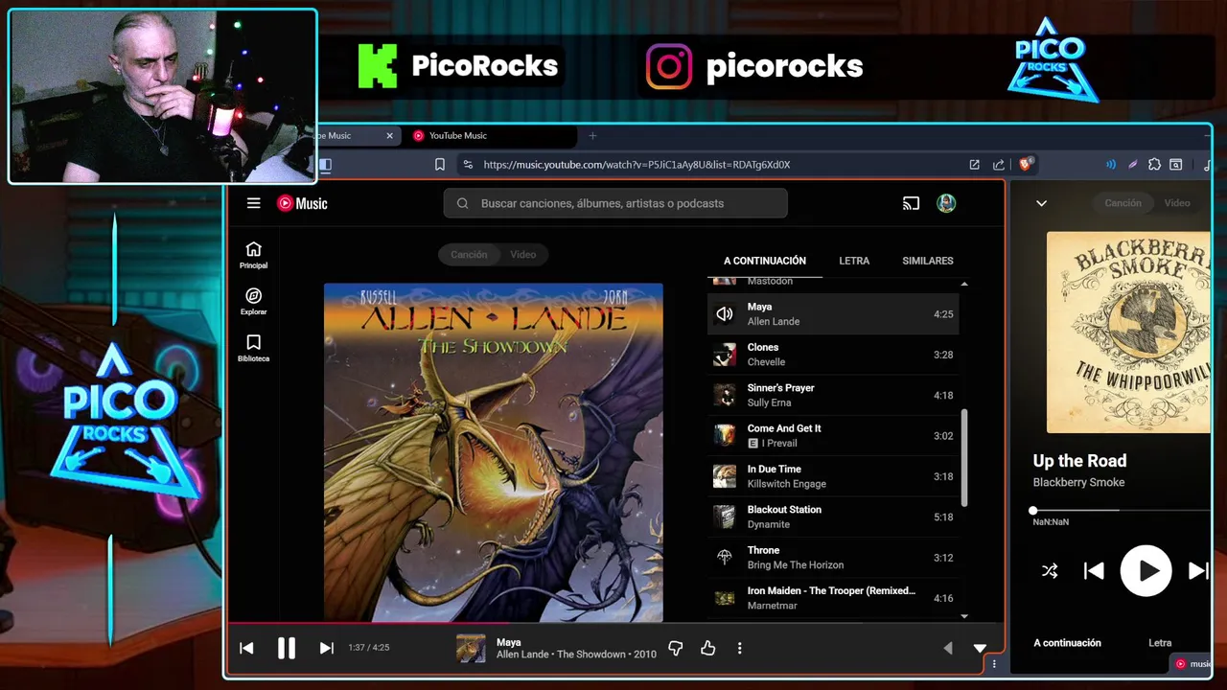Open the account avatar menu

(x=946, y=203)
